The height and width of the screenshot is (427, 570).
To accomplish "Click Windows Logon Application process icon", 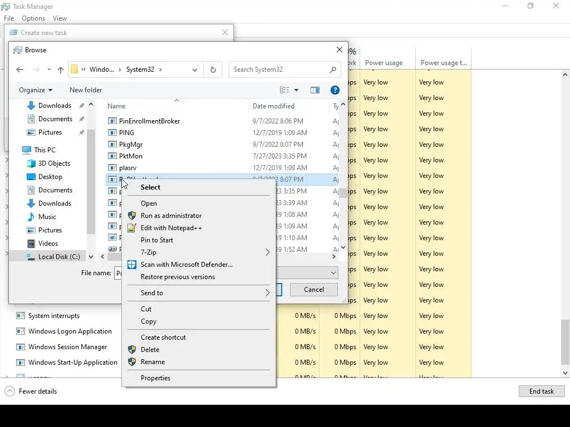I will pyautogui.click(x=21, y=331).
